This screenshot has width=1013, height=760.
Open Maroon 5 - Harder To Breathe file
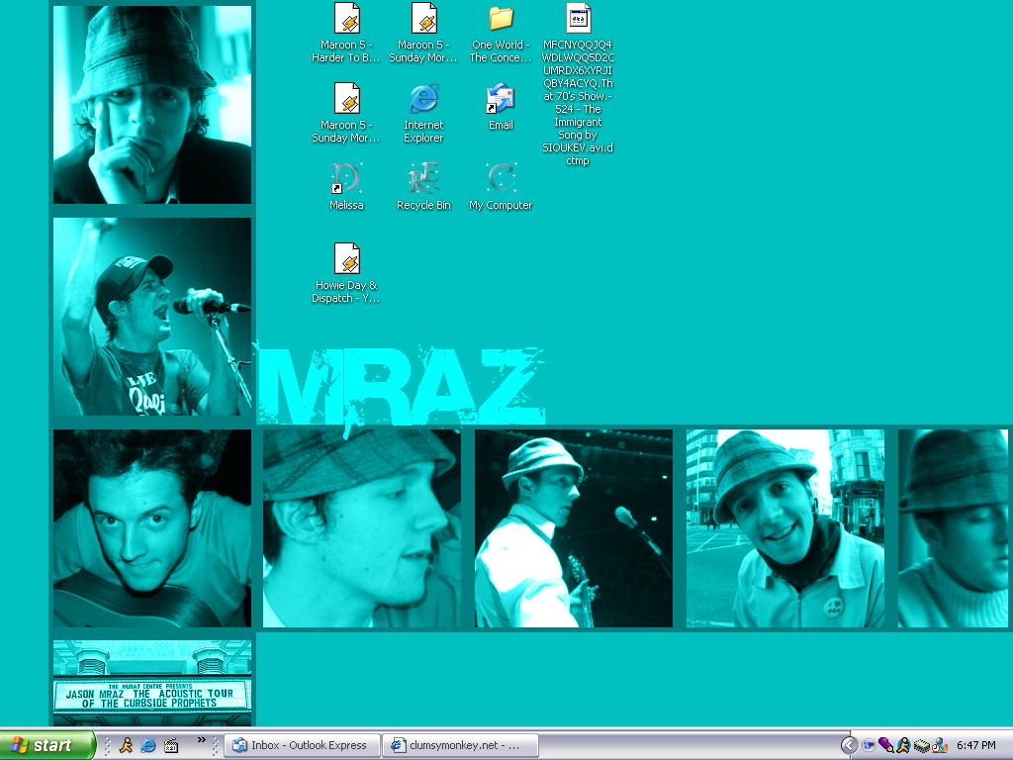pyautogui.click(x=346, y=19)
